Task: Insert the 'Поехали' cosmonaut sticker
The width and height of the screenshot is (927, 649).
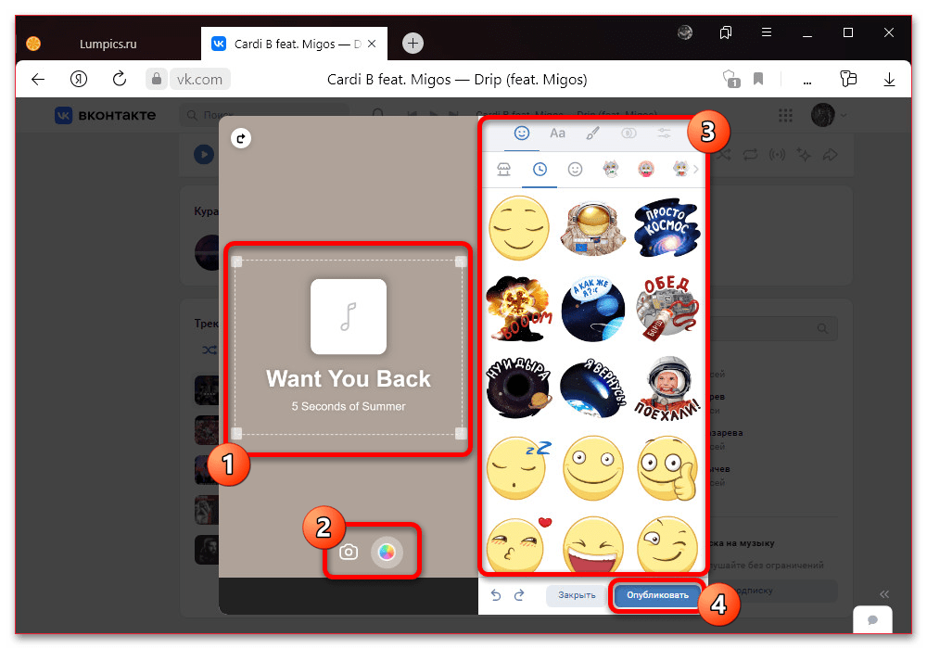Action: 667,388
